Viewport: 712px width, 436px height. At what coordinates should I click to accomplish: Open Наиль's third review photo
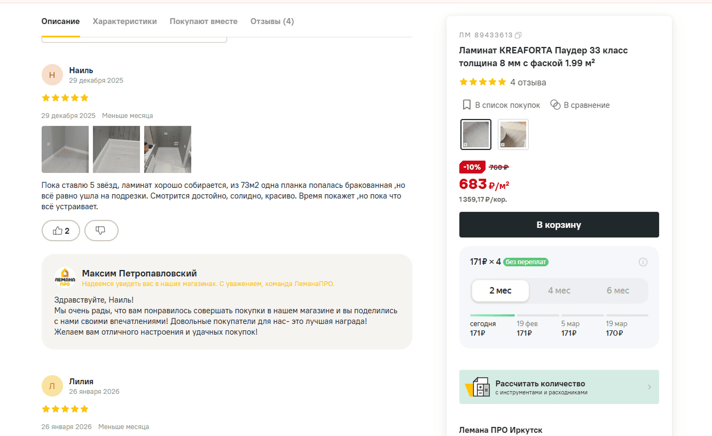click(x=168, y=149)
